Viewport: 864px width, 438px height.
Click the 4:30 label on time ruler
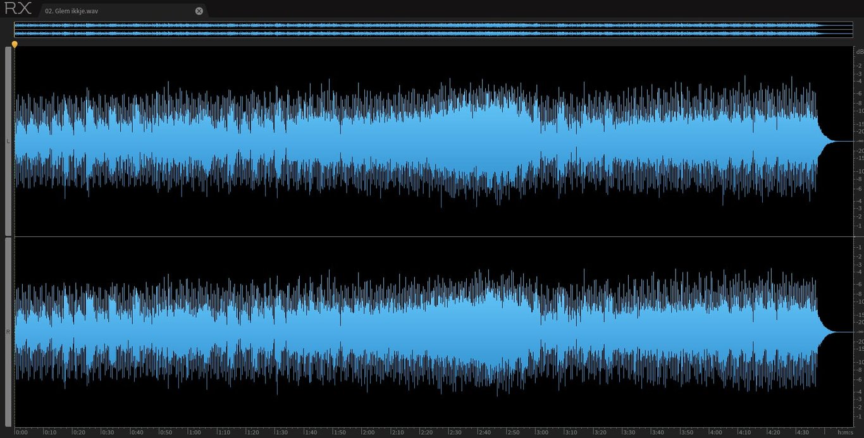pos(804,433)
